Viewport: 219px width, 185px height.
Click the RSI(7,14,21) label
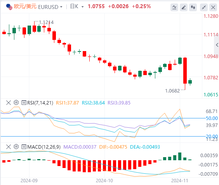coord(40,103)
